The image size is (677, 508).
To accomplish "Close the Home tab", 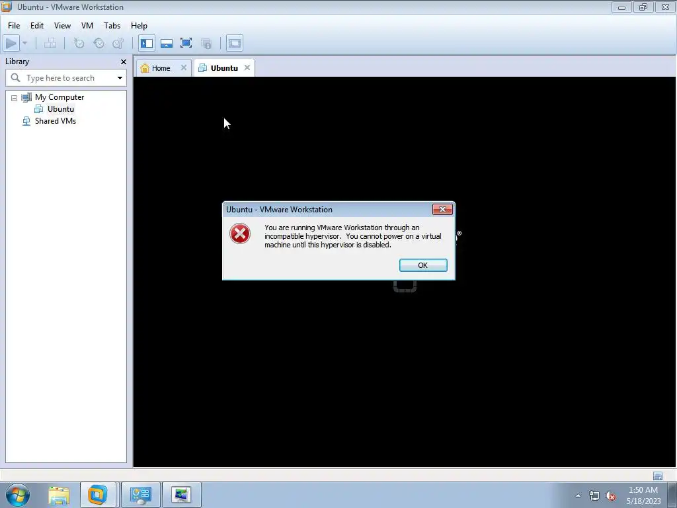I will 184,67.
